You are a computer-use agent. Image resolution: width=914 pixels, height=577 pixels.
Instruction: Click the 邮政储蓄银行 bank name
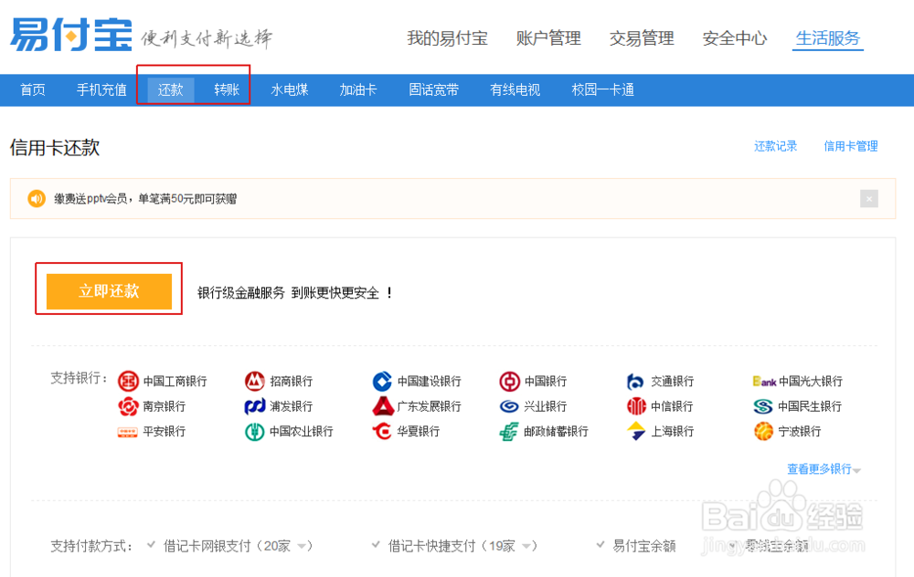coord(556,432)
